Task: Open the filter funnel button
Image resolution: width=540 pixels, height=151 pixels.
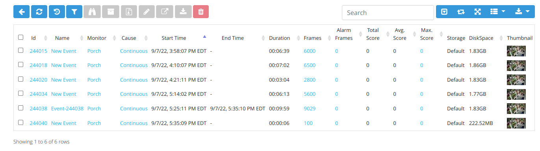Action: [x=74, y=12]
